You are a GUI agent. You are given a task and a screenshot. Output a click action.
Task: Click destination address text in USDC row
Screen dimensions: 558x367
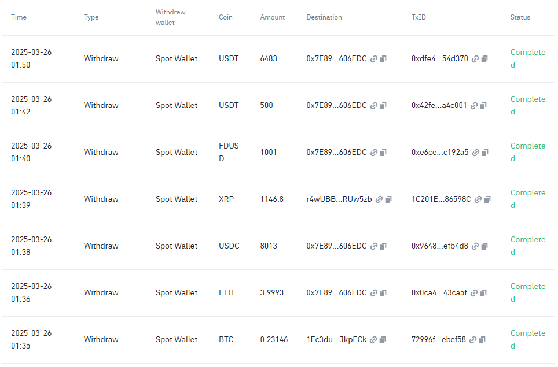tap(336, 246)
